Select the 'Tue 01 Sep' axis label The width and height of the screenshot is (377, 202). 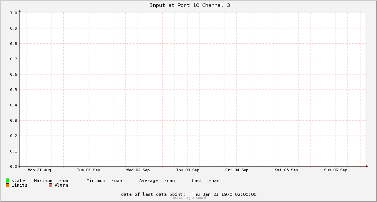coord(88,170)
